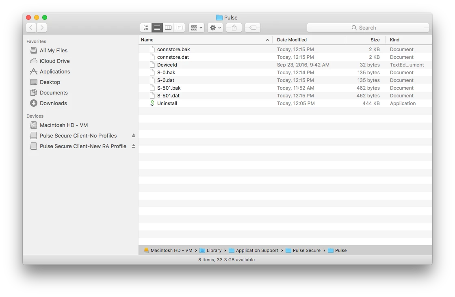Select the connstore.dat file
This screenshot has height=297, width=455.
click(285, 57)
